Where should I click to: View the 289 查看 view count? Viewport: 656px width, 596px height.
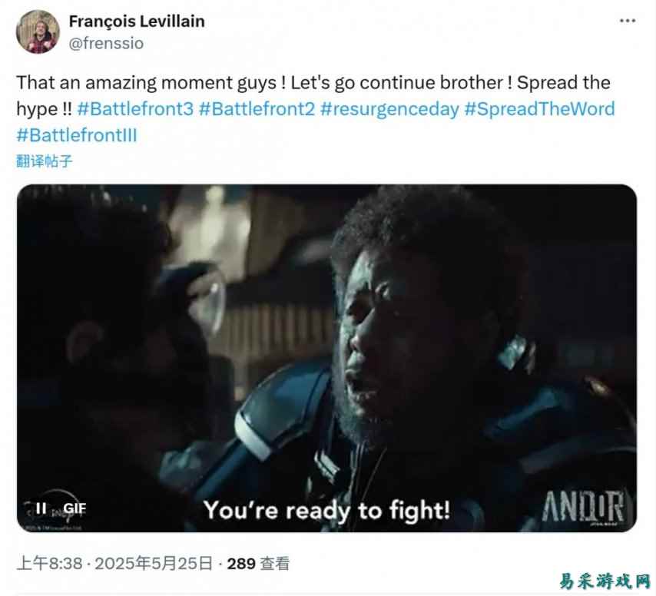(258, 564)
